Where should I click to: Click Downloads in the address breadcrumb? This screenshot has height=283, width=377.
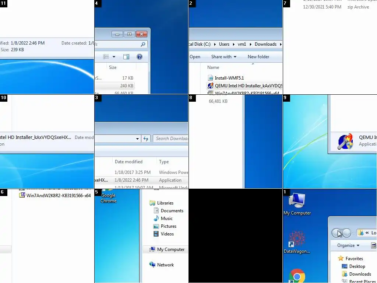265,44
